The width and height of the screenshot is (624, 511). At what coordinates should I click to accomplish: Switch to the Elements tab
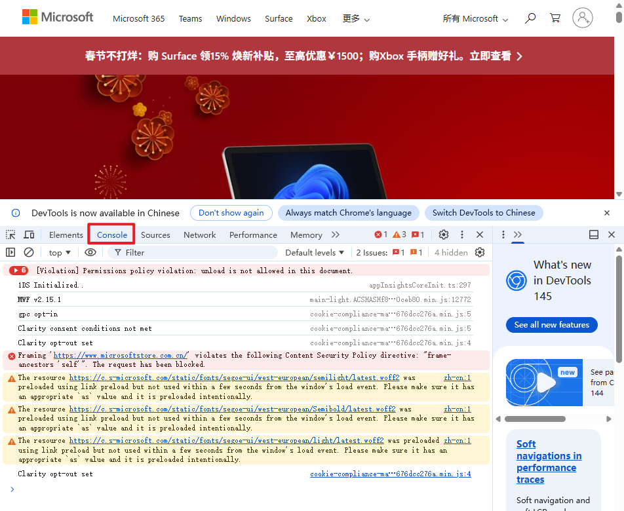[x=66, y=235]
